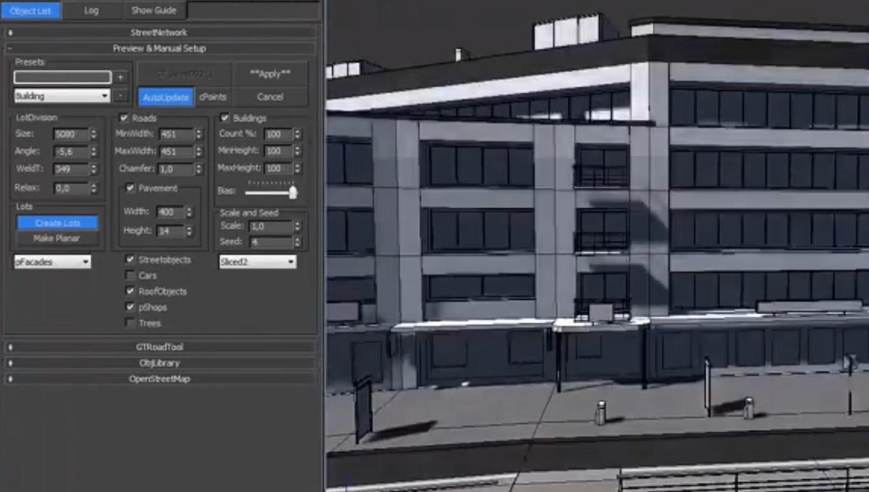The image size is (869, 492).
Task: Toggle the Pavement checkbox
Action: (130, 188)
